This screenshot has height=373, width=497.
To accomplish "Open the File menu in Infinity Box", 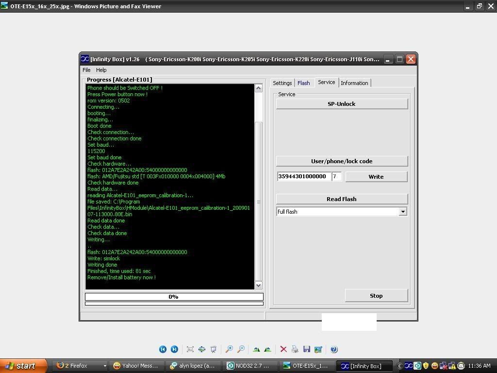I will pos(86,70).
